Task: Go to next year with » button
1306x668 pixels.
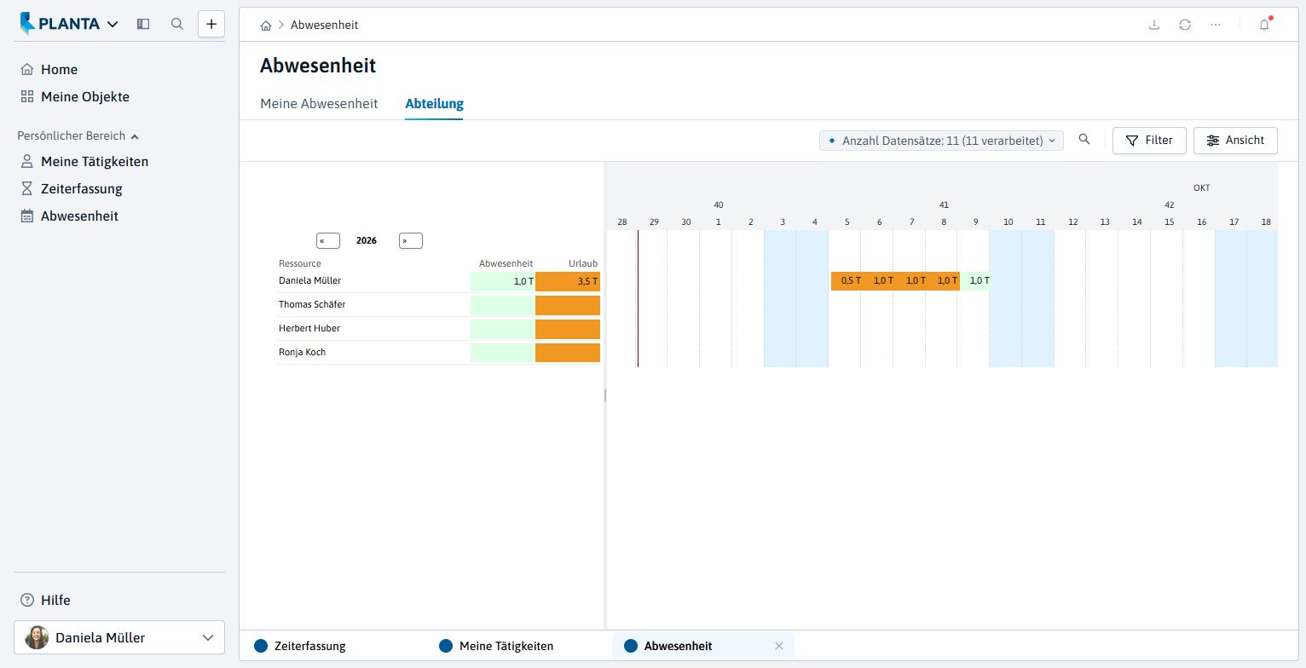Action: click(x=411, y=241)
